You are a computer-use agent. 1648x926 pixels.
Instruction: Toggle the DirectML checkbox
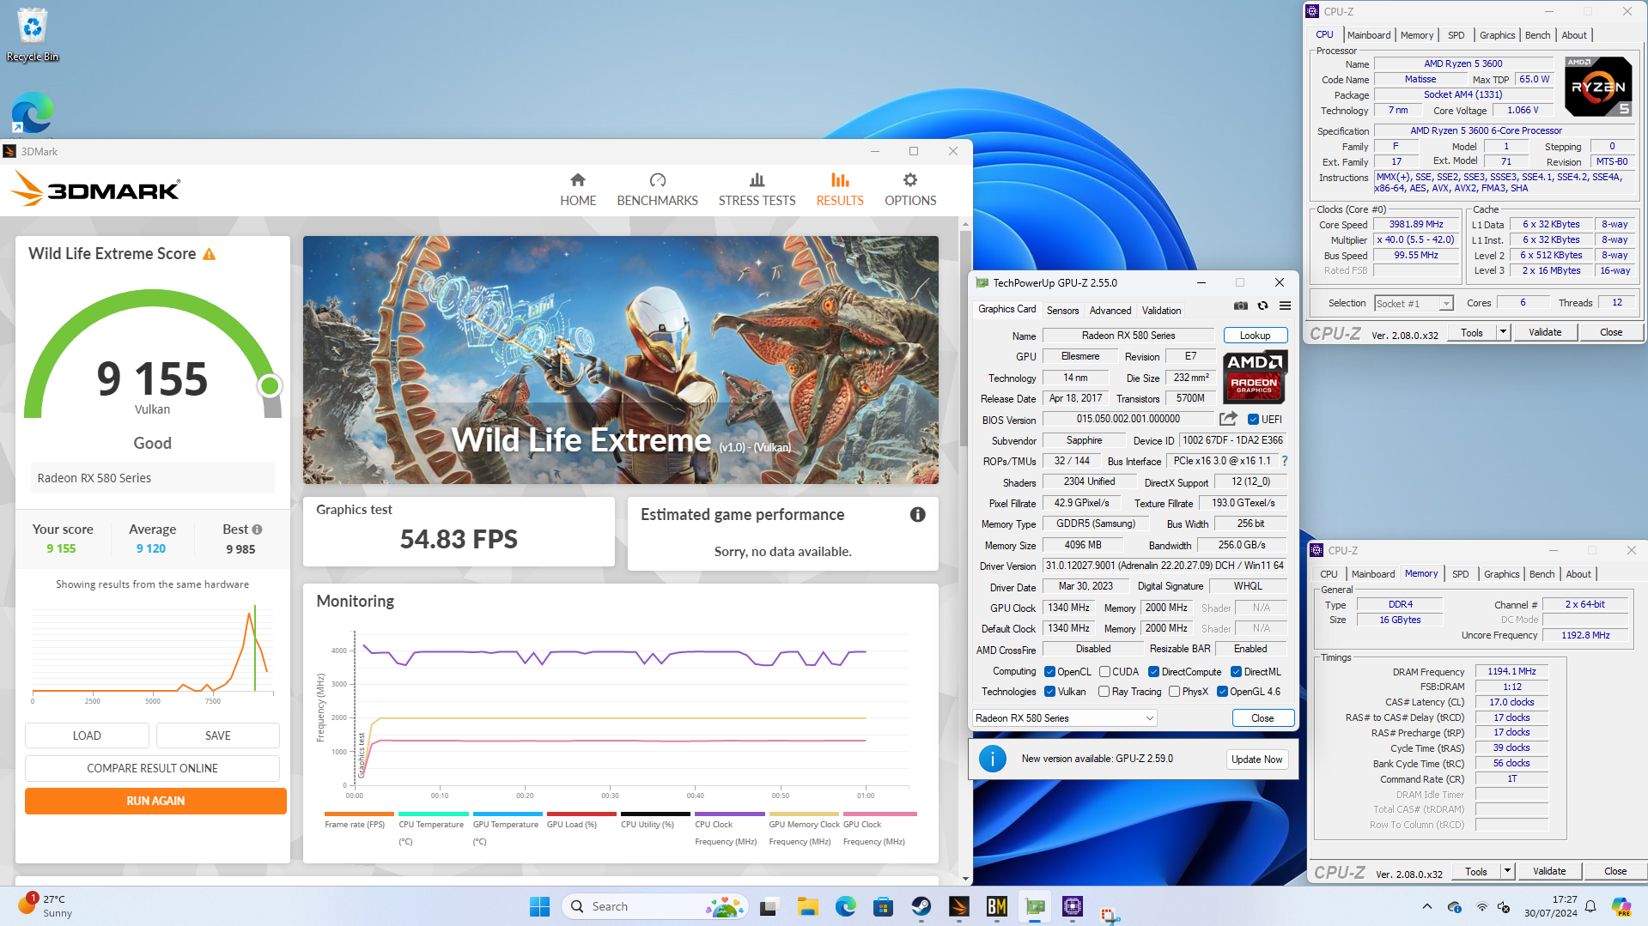click(x=1236, y=672)
